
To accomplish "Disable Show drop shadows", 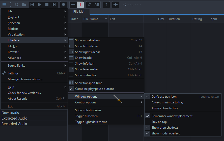I will click(x=165, y=128).
